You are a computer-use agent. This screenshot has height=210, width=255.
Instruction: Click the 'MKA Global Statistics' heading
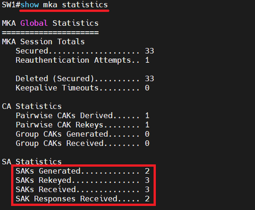(x=50, y=23)
